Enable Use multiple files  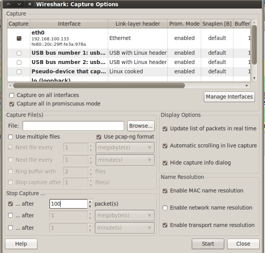tap(11, 137)
